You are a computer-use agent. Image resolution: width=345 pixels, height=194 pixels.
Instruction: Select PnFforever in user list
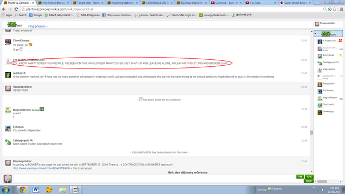(329, 91)
